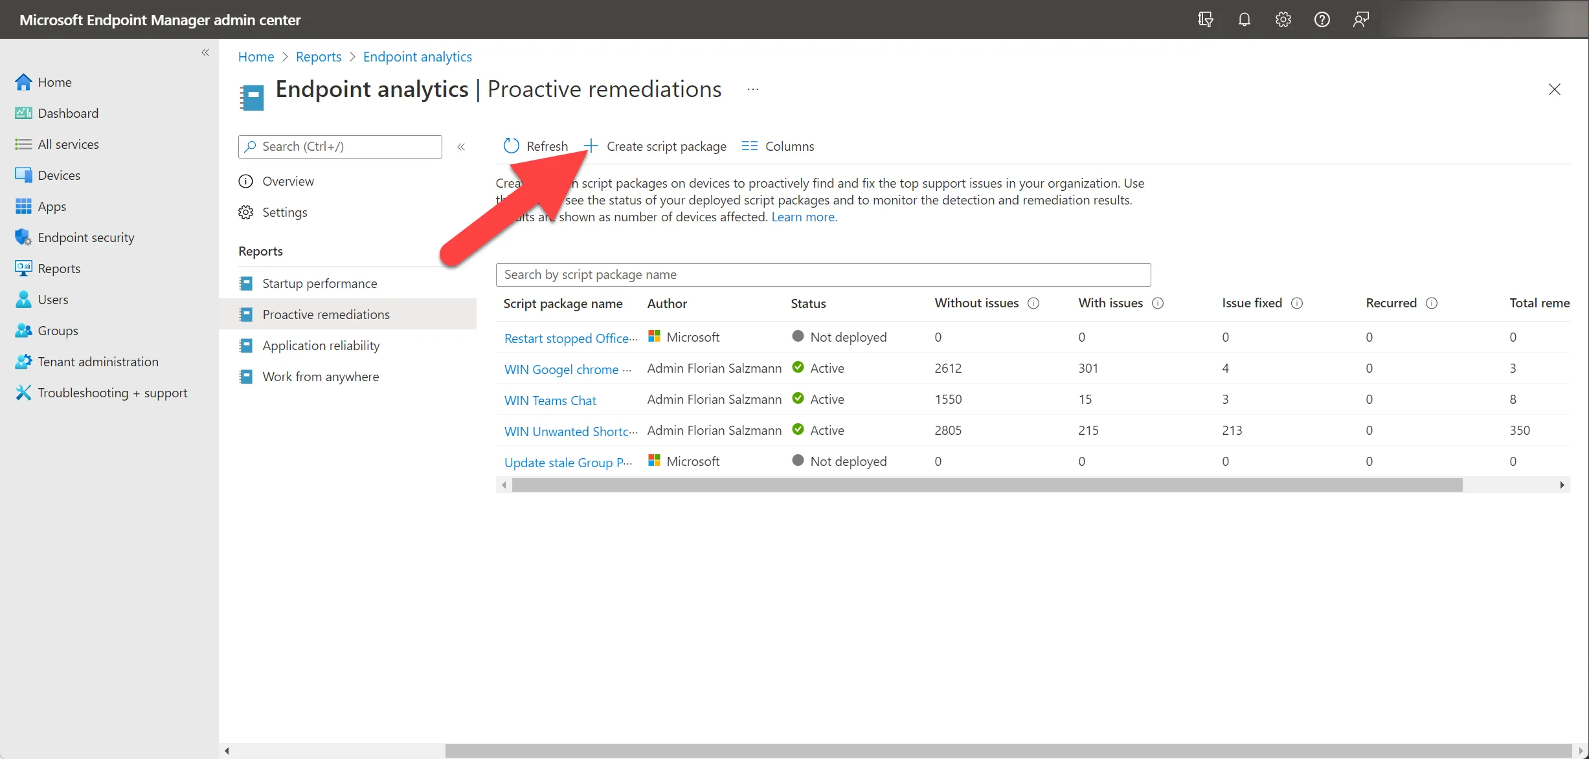
Task: Click the Dashboard chart icon
Action: click(x=23, y=113)
